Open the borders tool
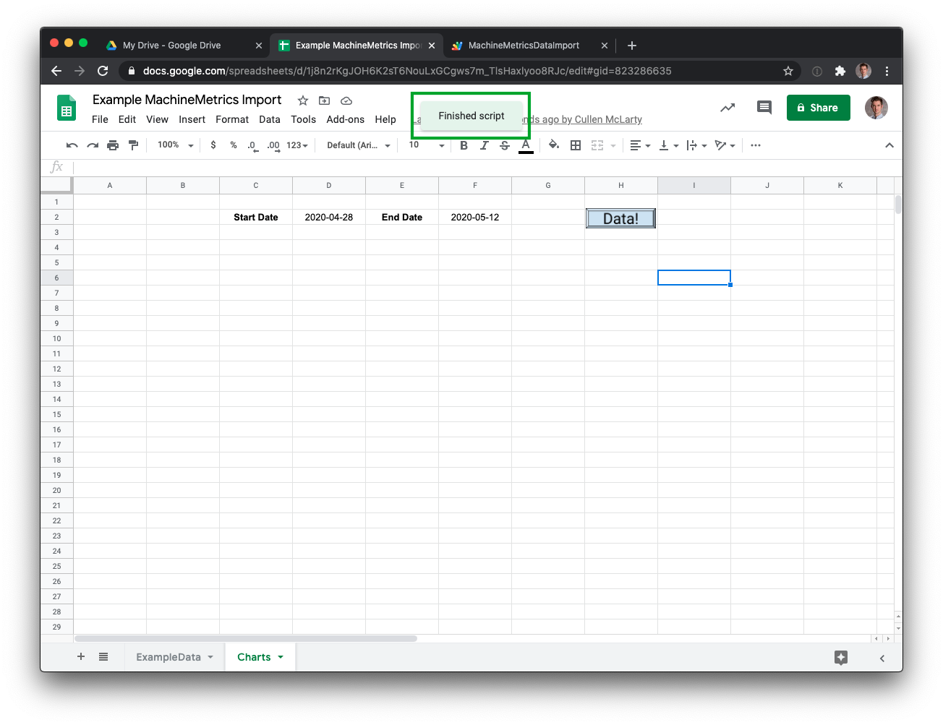Screen dimensions: 943x725 (576, 145)
